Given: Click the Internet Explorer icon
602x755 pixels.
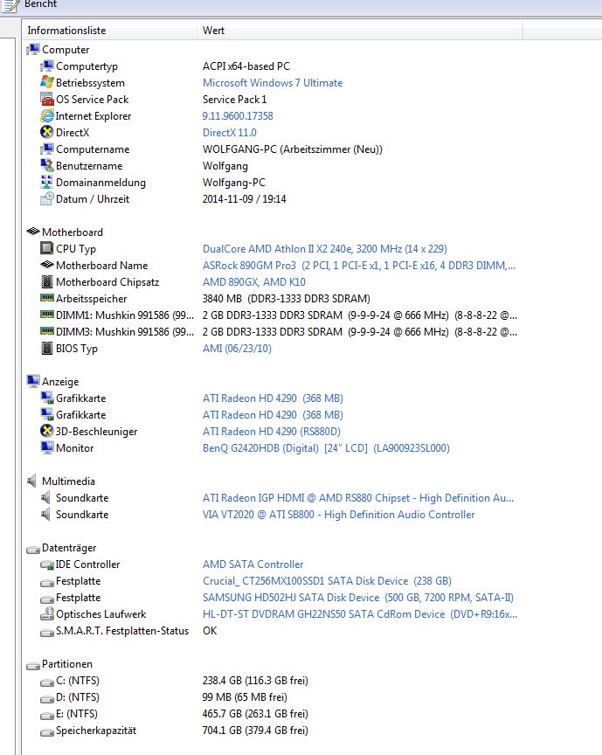Looking at the screenshot, I should pyautogui.click(x=46, y=115).
